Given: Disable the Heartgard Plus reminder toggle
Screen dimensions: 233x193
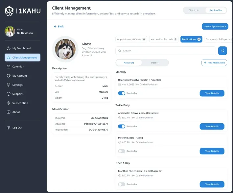Looking at the screenshot, I should pyautogui.click(x=122, y=93).
